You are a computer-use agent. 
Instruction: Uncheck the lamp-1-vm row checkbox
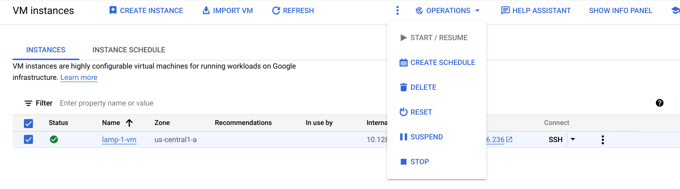coord(28,139)
